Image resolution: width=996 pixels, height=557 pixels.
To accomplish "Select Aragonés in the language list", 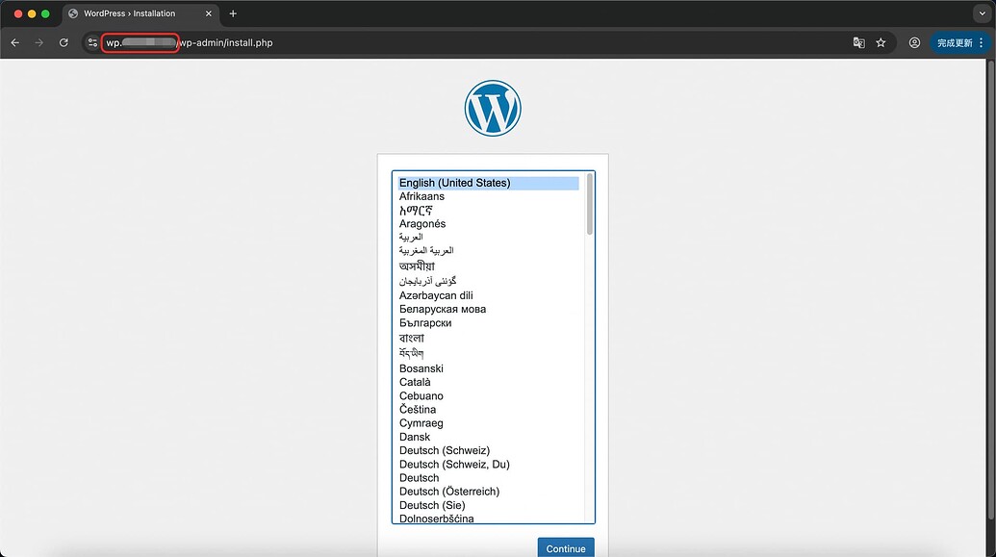I will click(x=488, y=223).
